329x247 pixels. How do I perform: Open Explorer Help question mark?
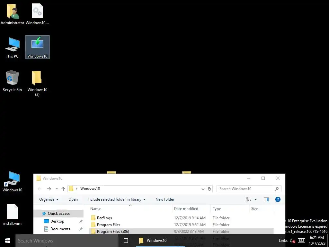coord(278,199)
